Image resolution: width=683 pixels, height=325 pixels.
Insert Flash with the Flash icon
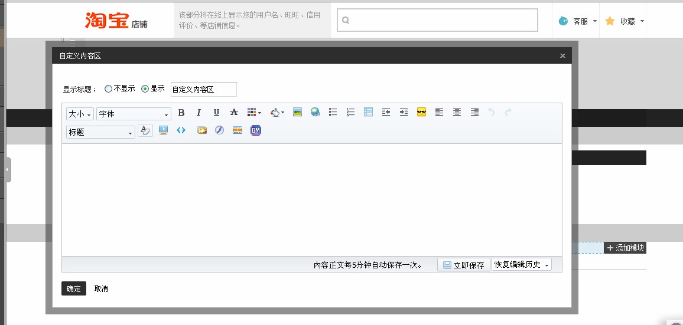[x=220, y=130]
